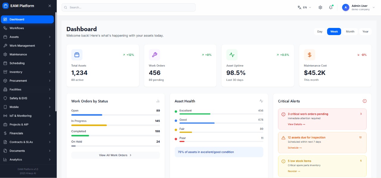Switch the time range to Year

(365, 31)
